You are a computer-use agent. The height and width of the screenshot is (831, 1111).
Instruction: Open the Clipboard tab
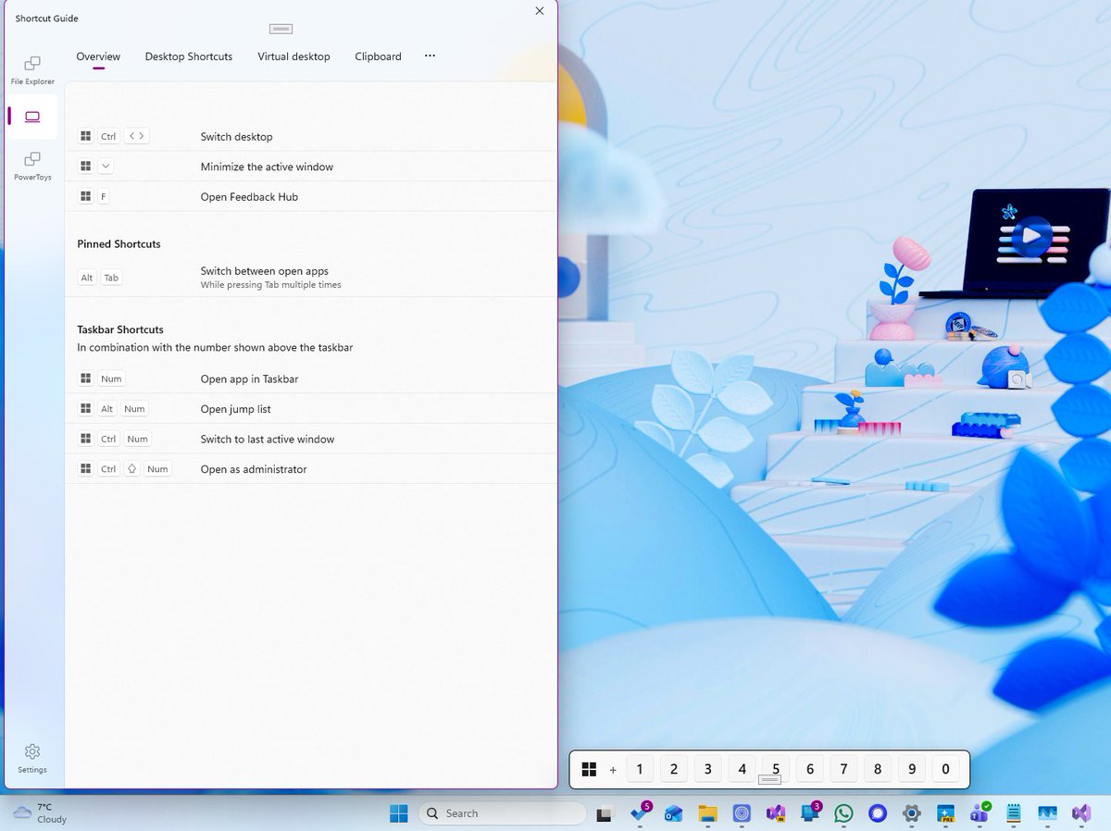378,56
